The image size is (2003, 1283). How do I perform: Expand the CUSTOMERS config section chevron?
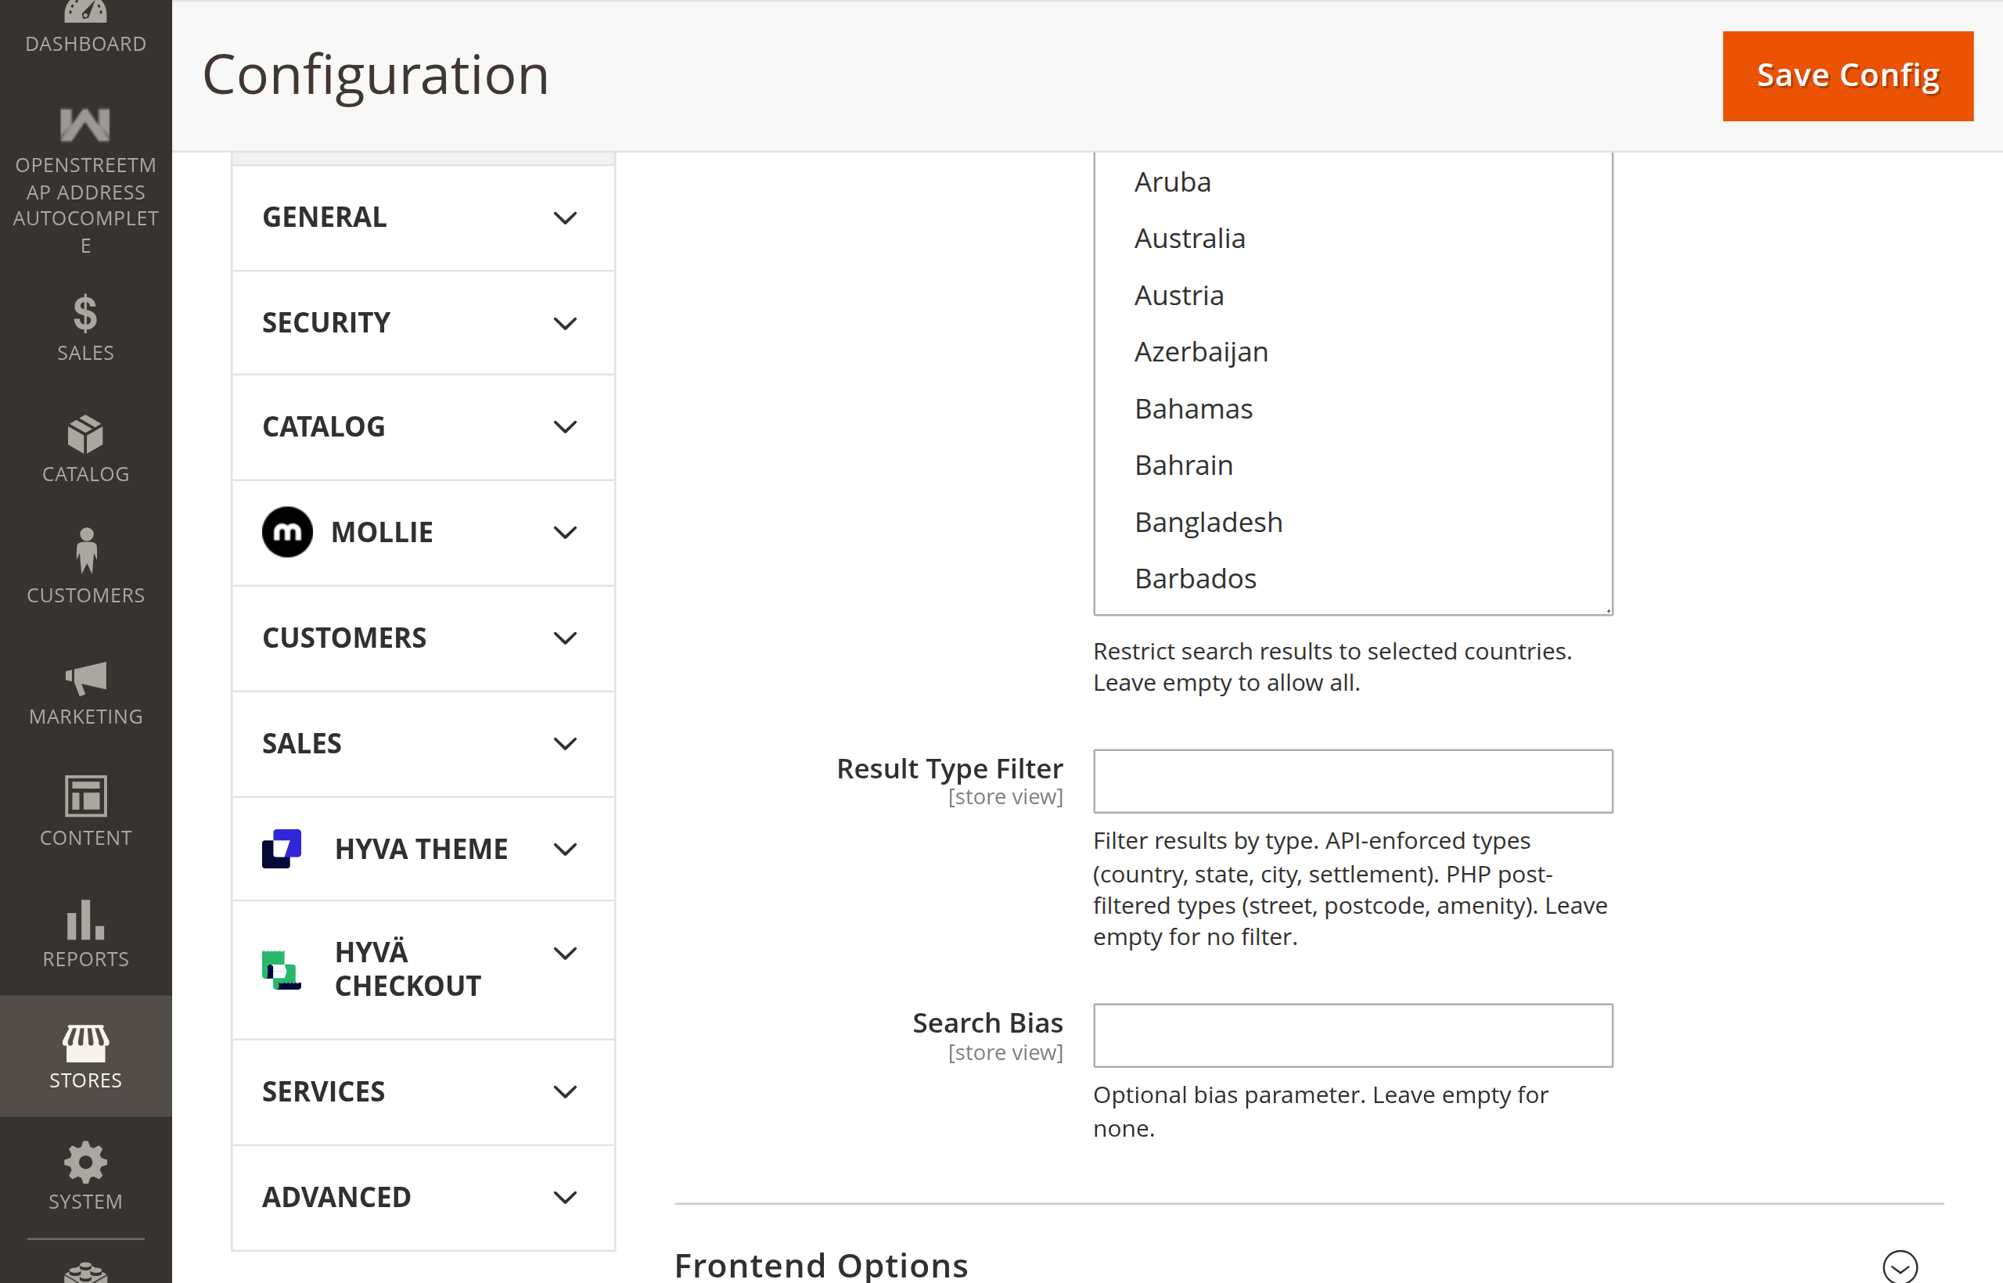point(565,638)
